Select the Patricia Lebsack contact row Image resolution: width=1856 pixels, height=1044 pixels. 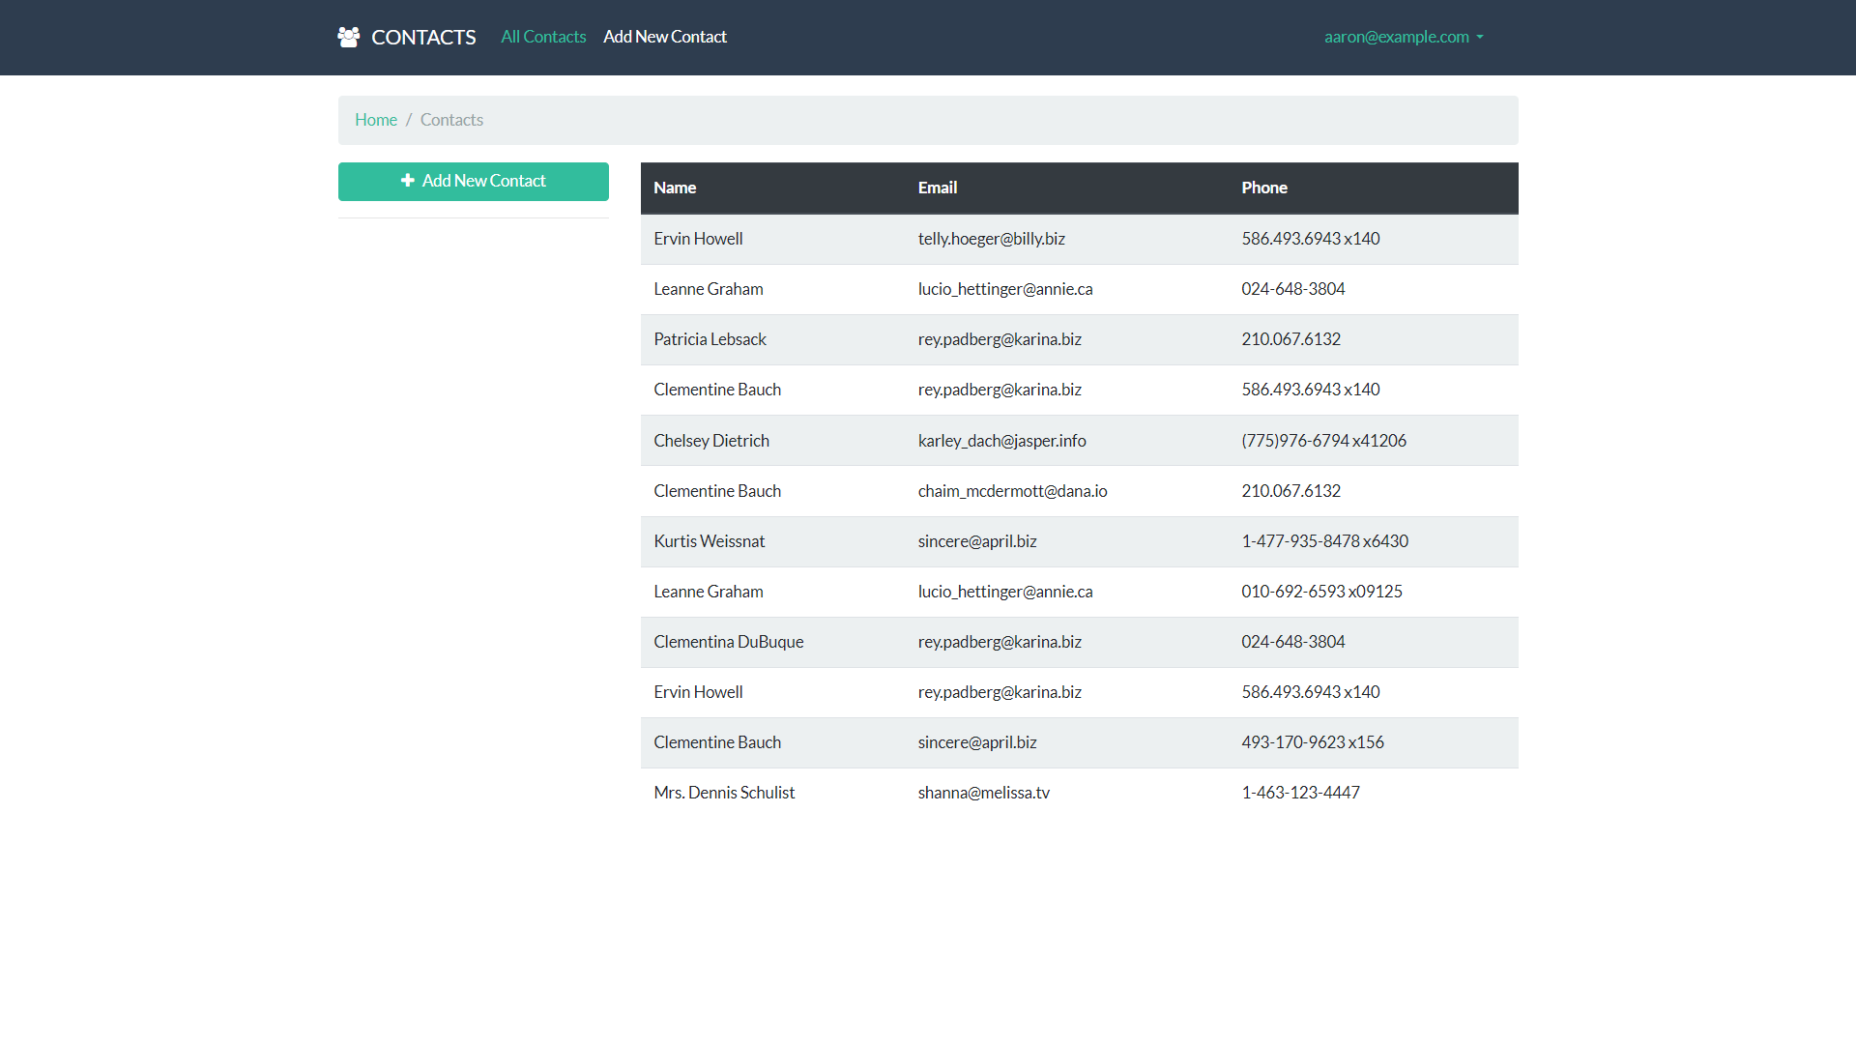[710, 339]
